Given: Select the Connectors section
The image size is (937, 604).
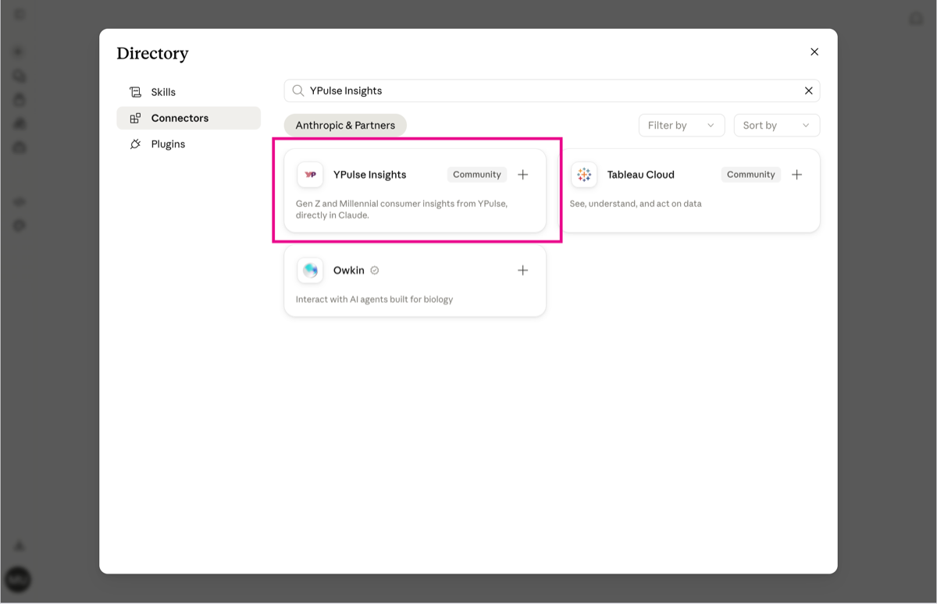Looking at the screenshot, I should tap(188, 118).
